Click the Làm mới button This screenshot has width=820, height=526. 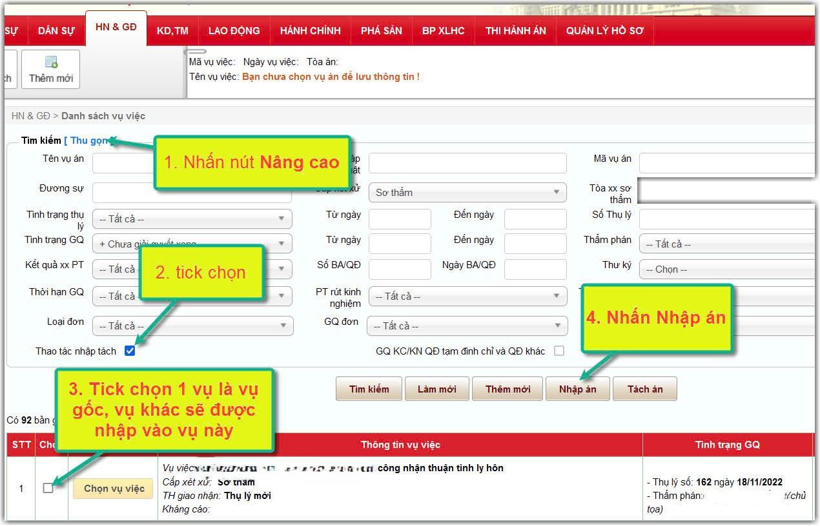[x=436, y=389]
